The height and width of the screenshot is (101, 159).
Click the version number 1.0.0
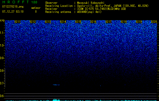(34, 2)
